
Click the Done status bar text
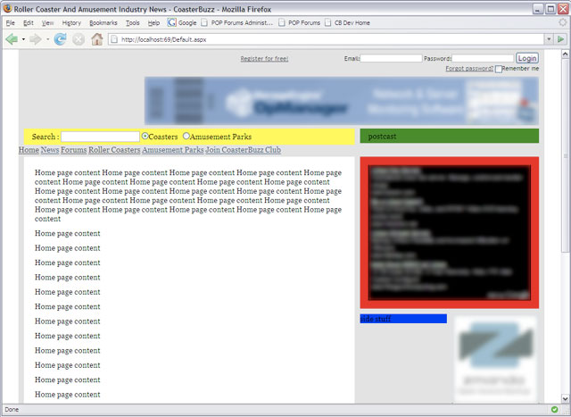pos(12,410)
